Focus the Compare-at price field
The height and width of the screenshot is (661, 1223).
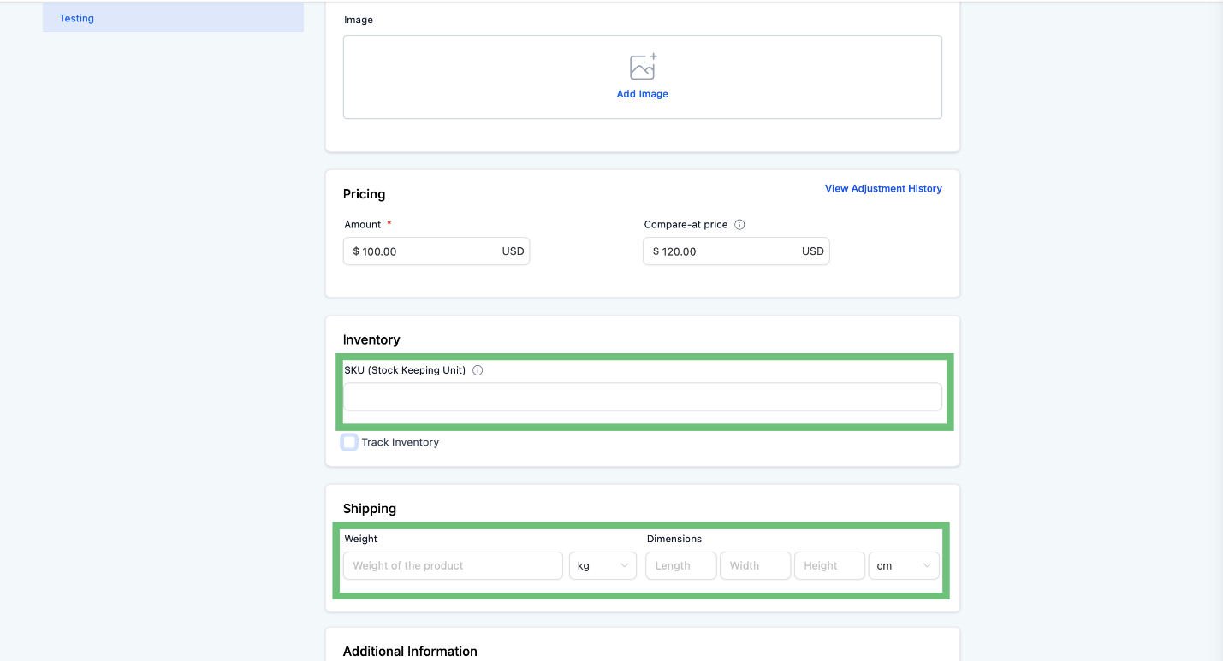[736, 251]
